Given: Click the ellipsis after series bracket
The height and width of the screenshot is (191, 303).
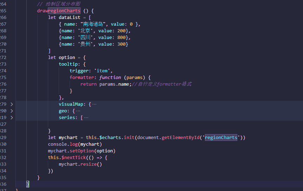Looking at the screenshot, I should [86, 118].
